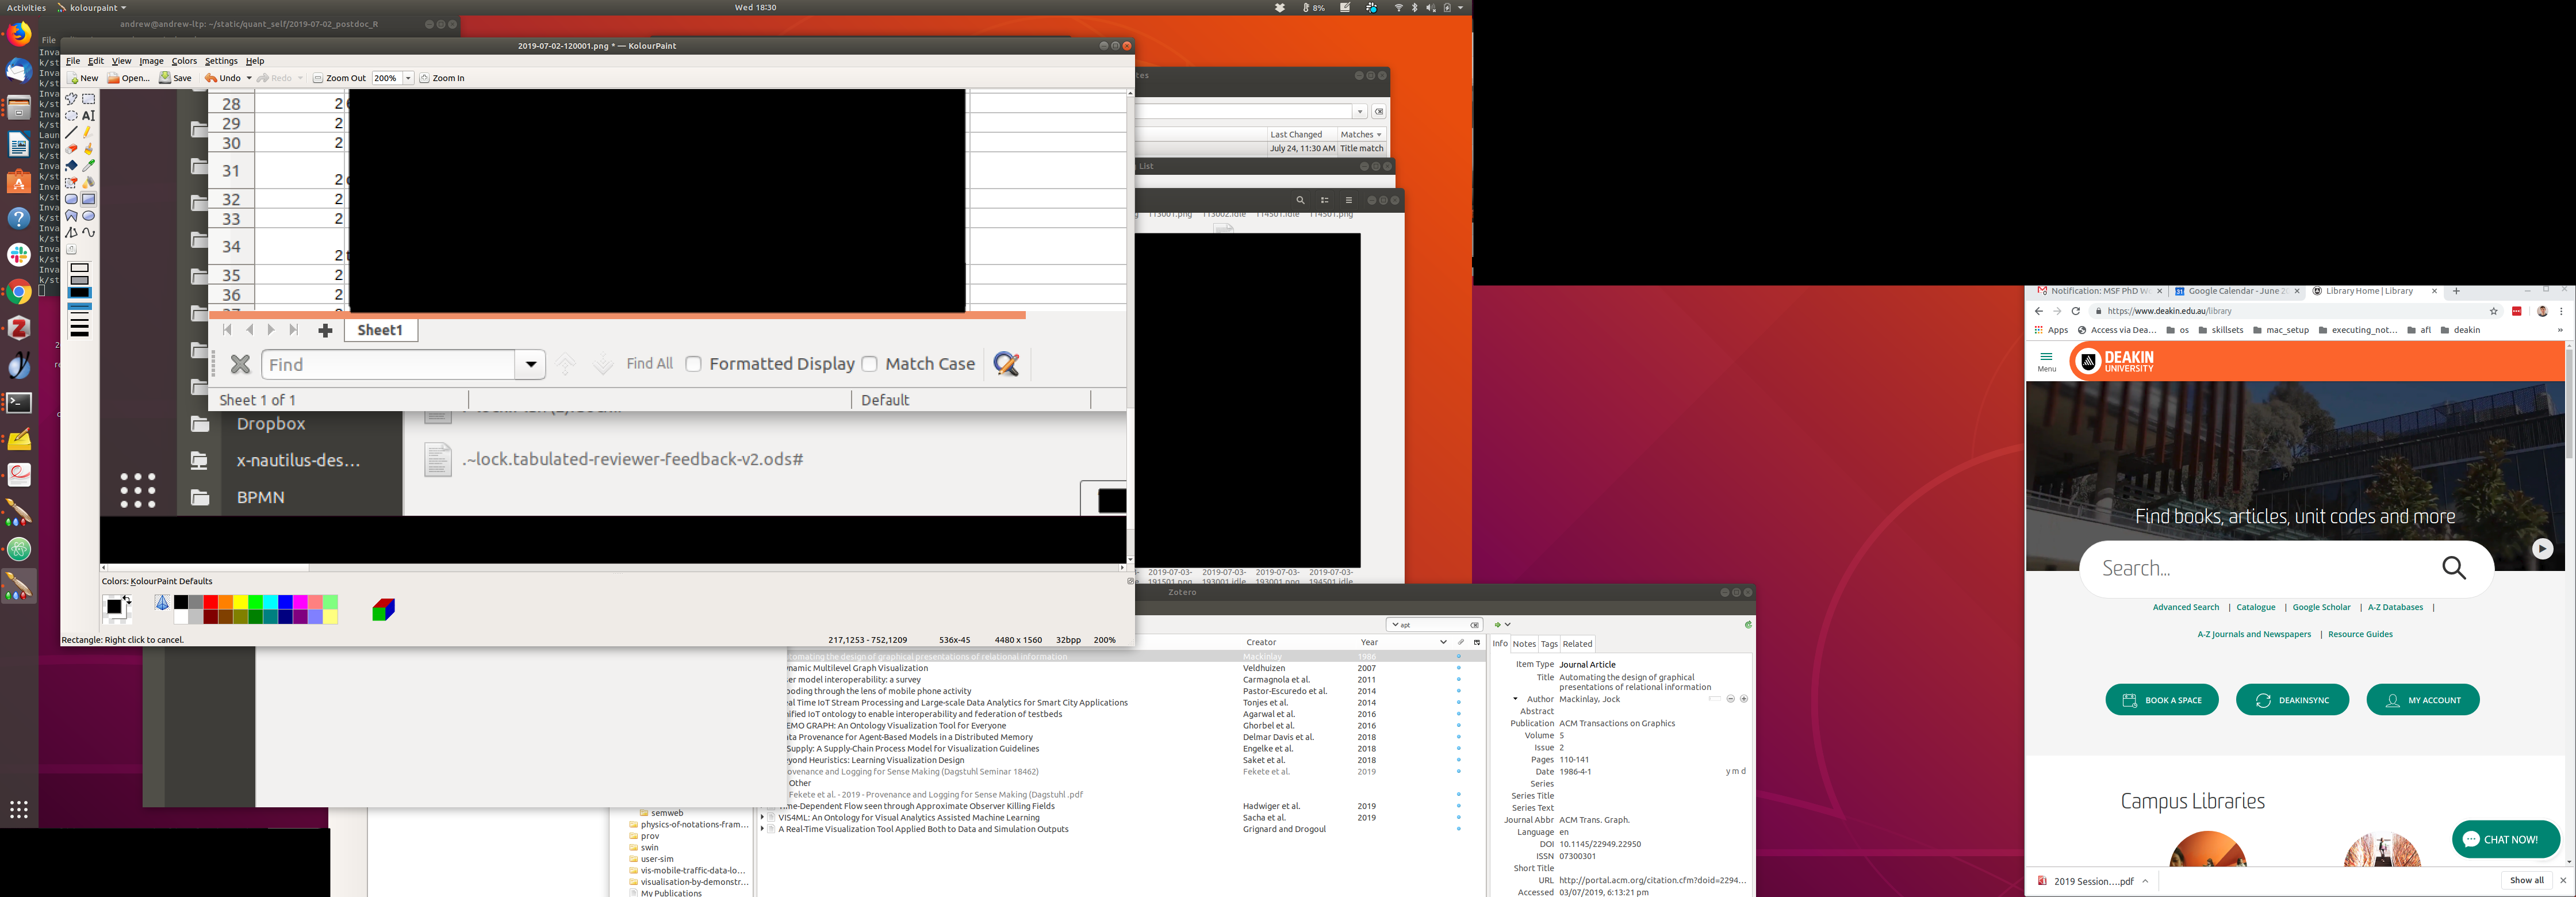Open the Image menu
This screenshot has width=2576, height=897.
point(151,61)
